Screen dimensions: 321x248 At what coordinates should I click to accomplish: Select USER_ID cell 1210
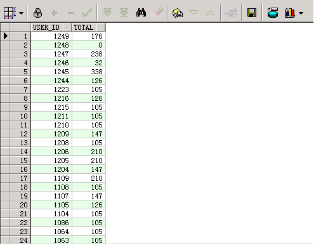(x=51, y=125)
